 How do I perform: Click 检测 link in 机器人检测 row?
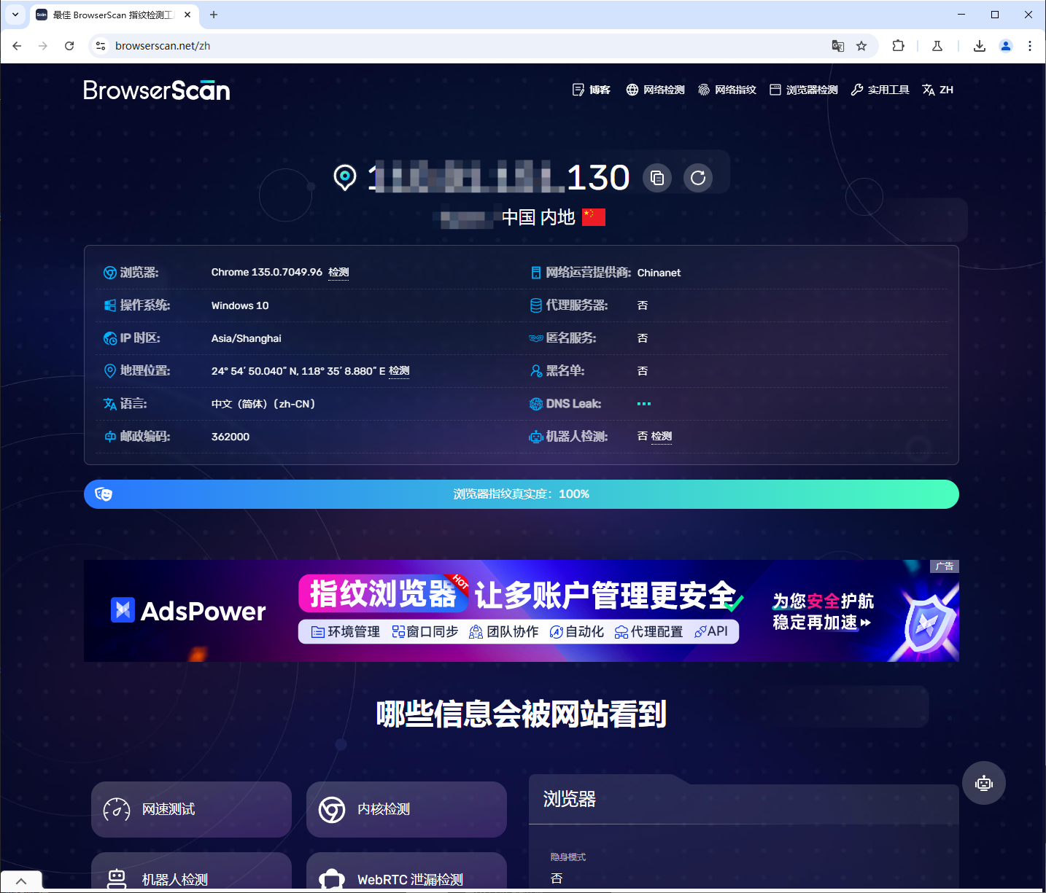(662, 436)
